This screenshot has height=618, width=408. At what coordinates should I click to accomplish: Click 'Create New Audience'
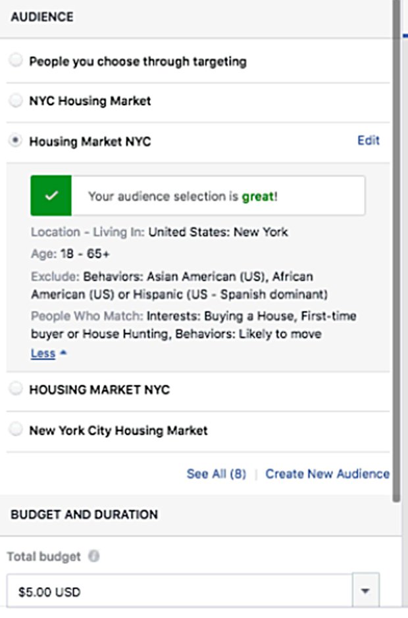point(327,473)
